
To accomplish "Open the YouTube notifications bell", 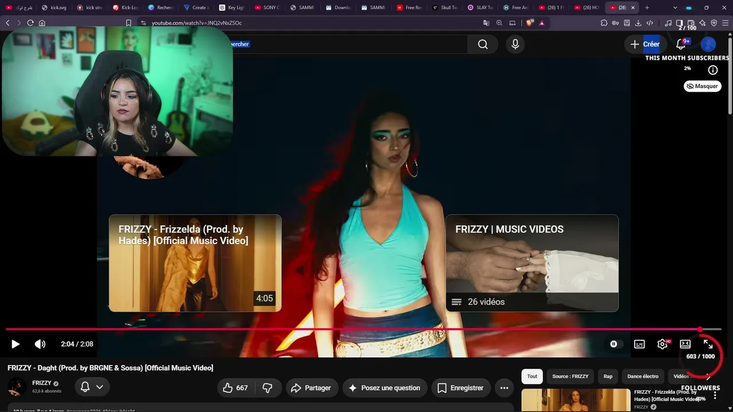I will tap(681, 44).
